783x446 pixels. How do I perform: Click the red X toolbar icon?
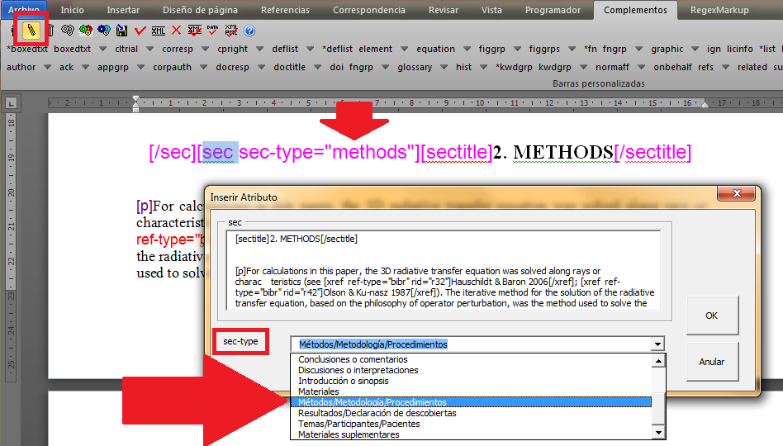point(177,31)
